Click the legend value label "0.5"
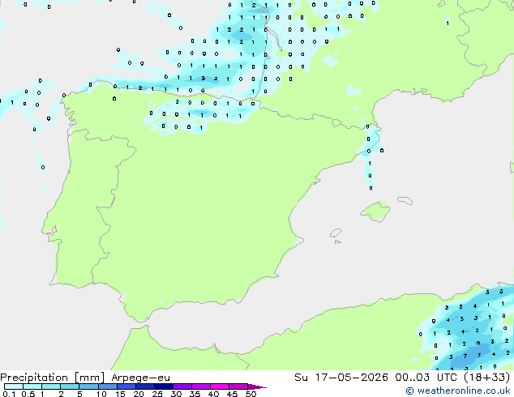 click(x=28, y=394)
